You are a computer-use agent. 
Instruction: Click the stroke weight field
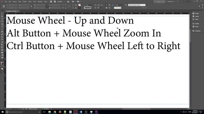[89, 5]
